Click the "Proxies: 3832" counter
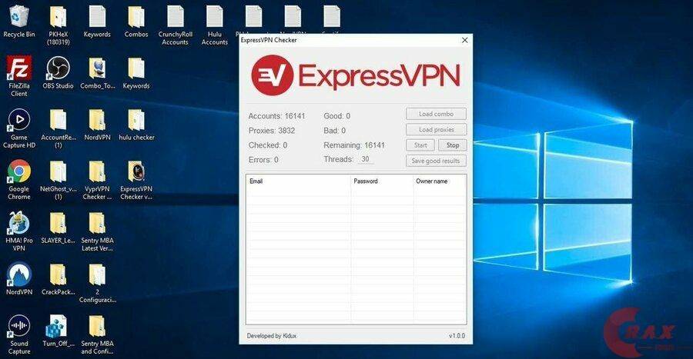This screenshot has height=359, width=693. tap(272, 131)
